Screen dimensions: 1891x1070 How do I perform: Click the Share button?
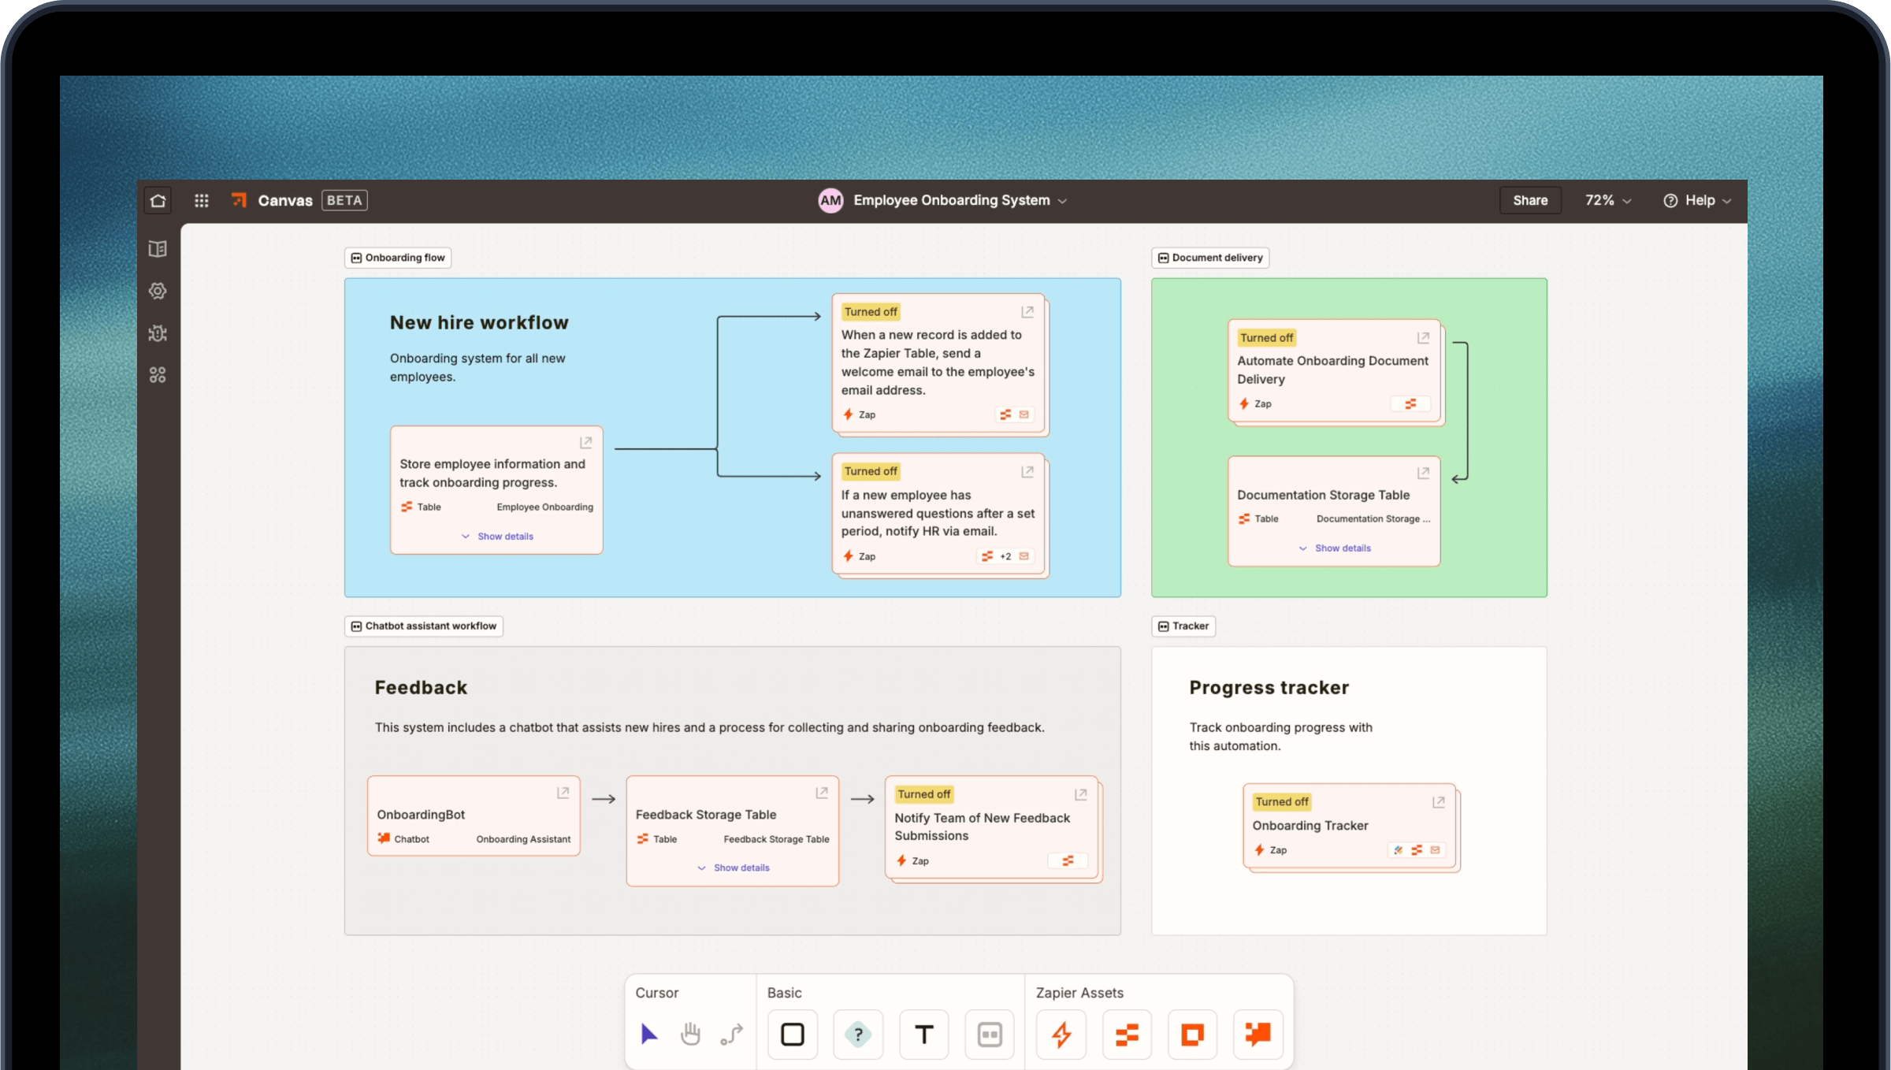1529,200
